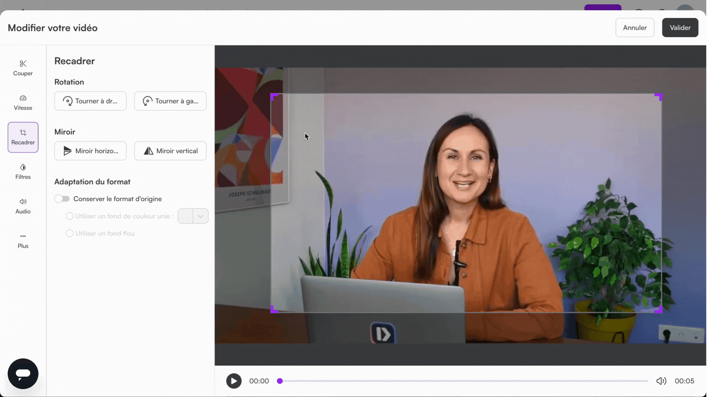
Task: Enable Conserver le format d'origine
Action: 62,198
